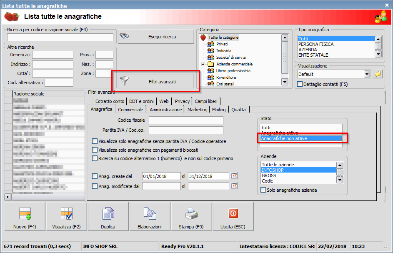Click the people icon next to Industria

(x=211, y=51)
